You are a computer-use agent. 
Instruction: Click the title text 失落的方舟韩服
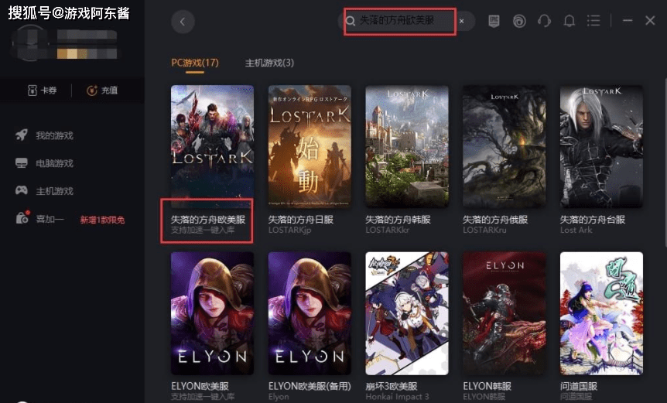pos(398,220)
